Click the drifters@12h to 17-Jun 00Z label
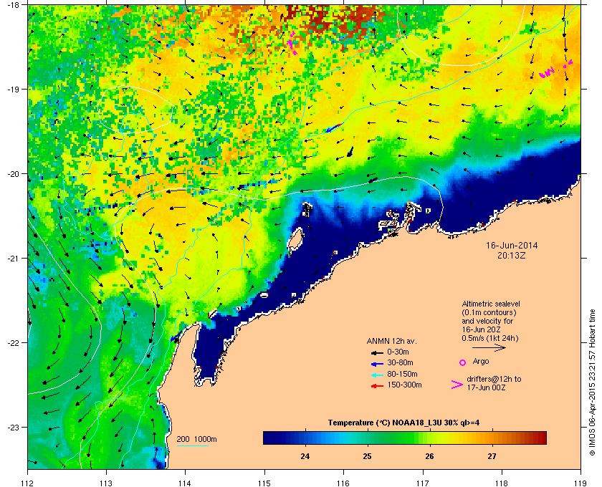Screen dimensions: 602x487 pyautogui.click(x=494, y=383)
